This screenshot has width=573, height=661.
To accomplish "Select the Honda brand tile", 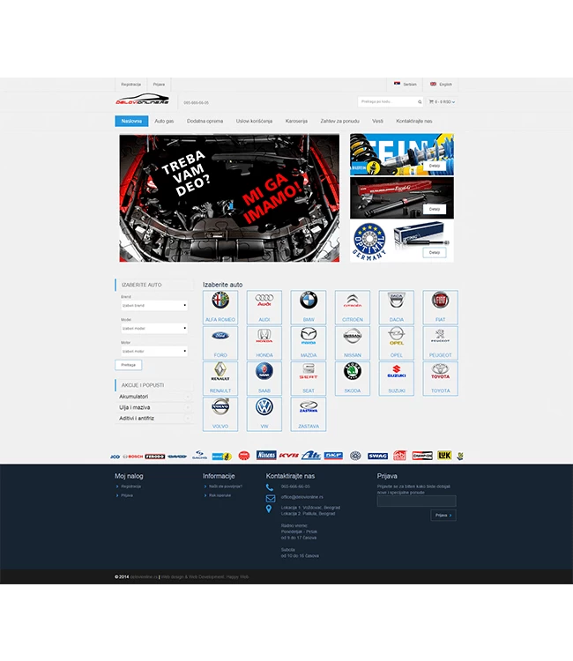I will click(x=264, y=343).
